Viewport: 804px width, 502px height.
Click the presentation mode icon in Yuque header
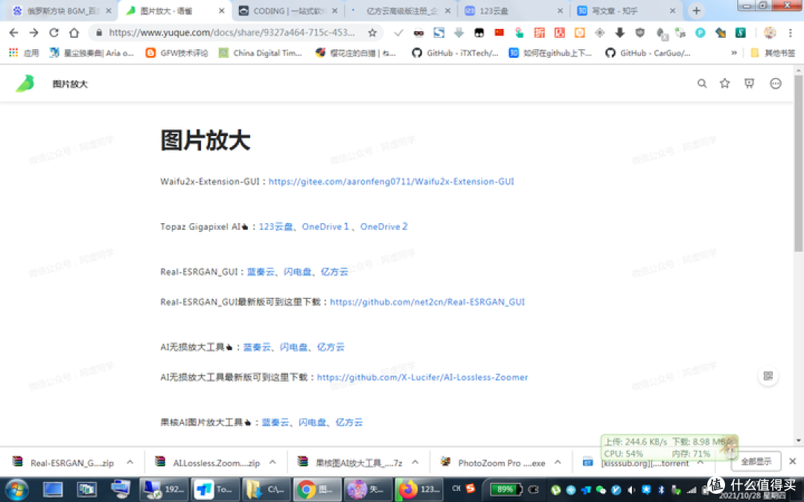click(x=749, y=83)
